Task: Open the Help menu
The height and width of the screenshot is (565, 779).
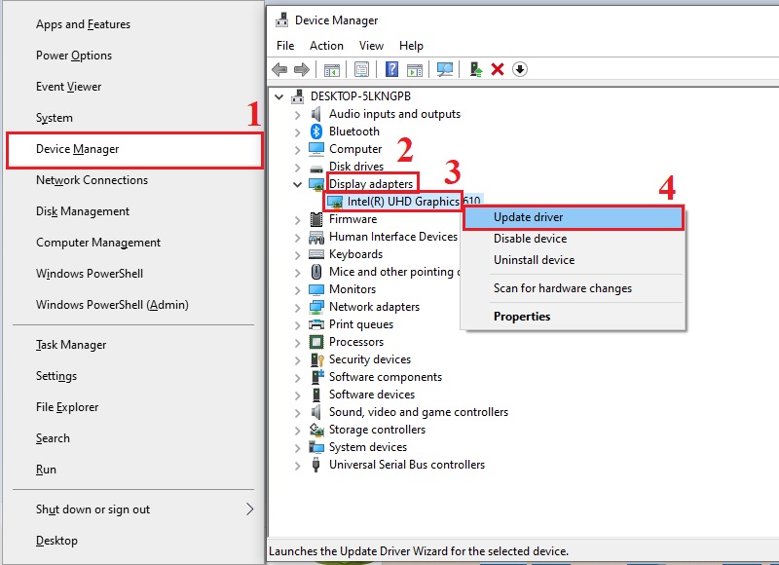Action: tap(411, 46)
